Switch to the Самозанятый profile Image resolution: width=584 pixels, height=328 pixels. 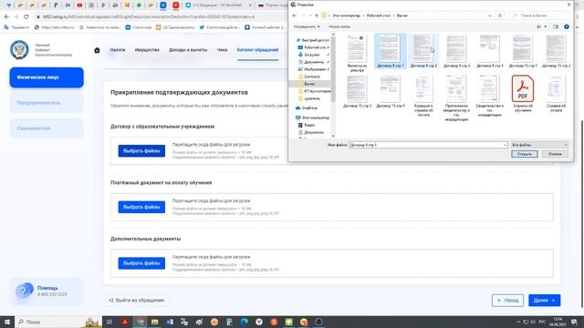[x=47, y=128]
